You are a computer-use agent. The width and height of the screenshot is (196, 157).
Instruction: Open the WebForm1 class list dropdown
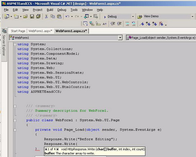[x=120, y=38]
